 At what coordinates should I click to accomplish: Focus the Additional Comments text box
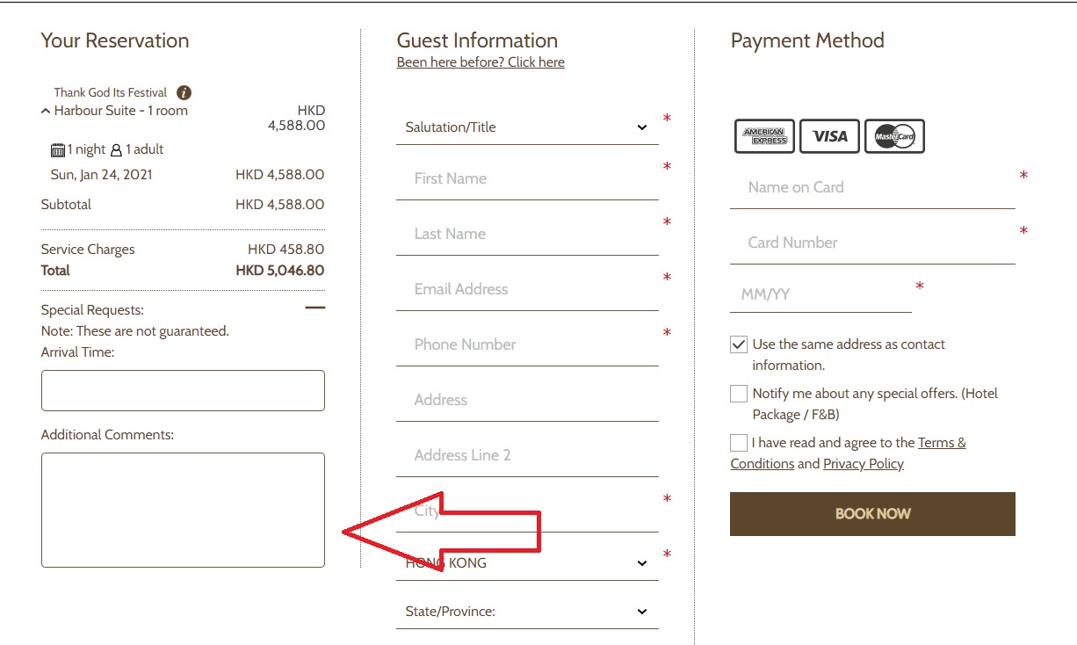pyautogui.click(x=183, y=510)
